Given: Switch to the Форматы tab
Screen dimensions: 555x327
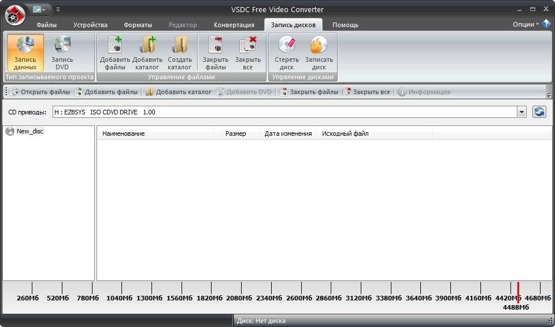Looking at the screenshot, I should pyautogui.click(x=138, y=25).
